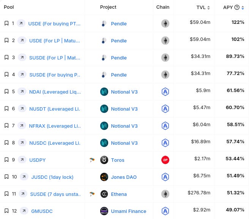Click Pendle logo icon in row 1

click(104, 23)
